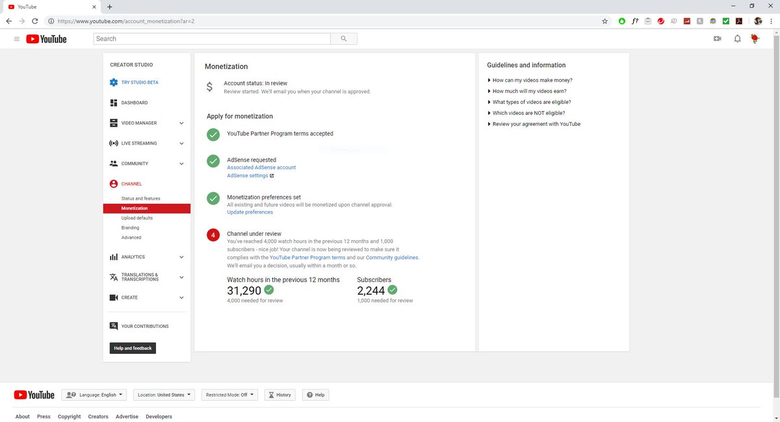
Task: Click the YouTube logo in the header
Action: coord(46,39)
